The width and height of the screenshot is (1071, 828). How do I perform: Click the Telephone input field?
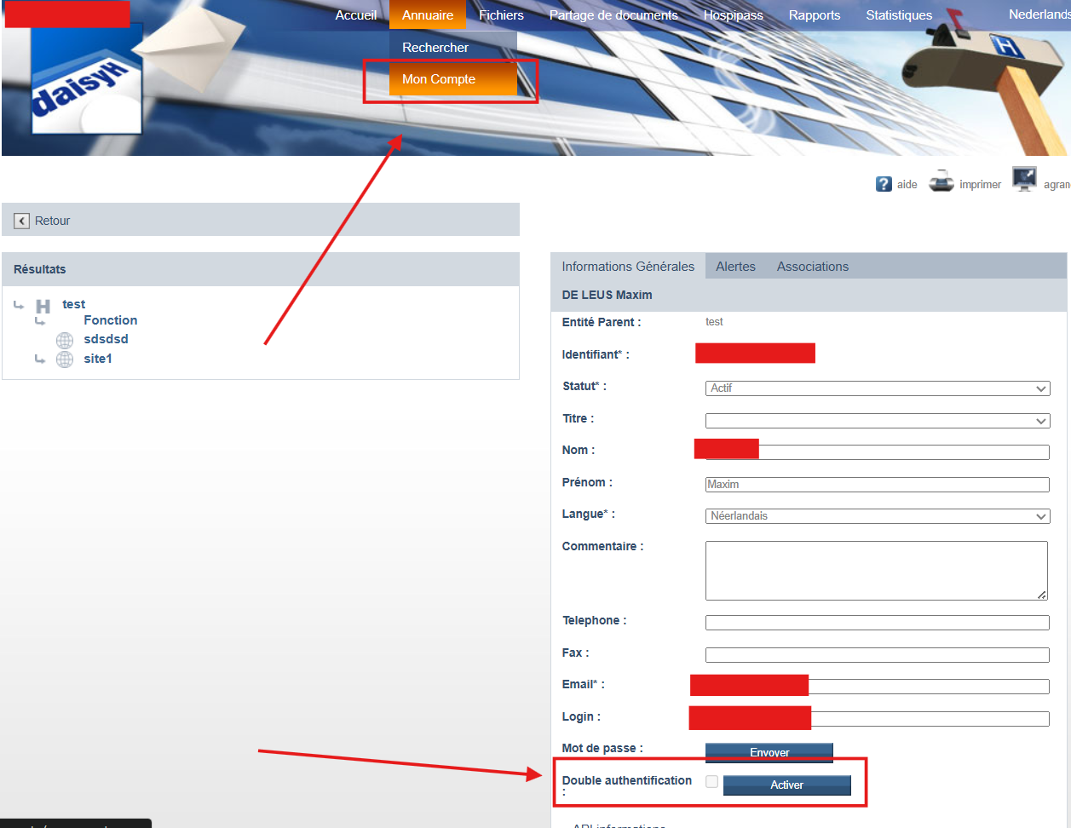[878, 623]
